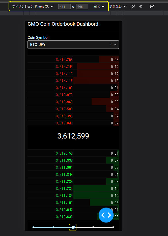168x236 pixels.
Task: Click bid price 3,611,107
Action: (64, 203)
